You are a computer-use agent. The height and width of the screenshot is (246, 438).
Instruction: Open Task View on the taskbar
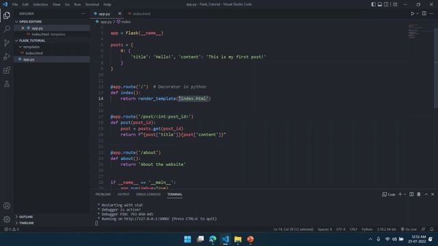tap(201, 239)
